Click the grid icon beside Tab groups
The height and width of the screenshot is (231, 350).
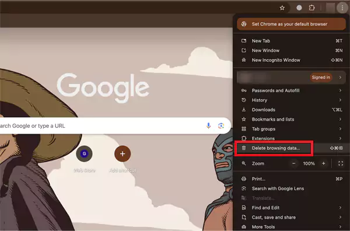244,129
